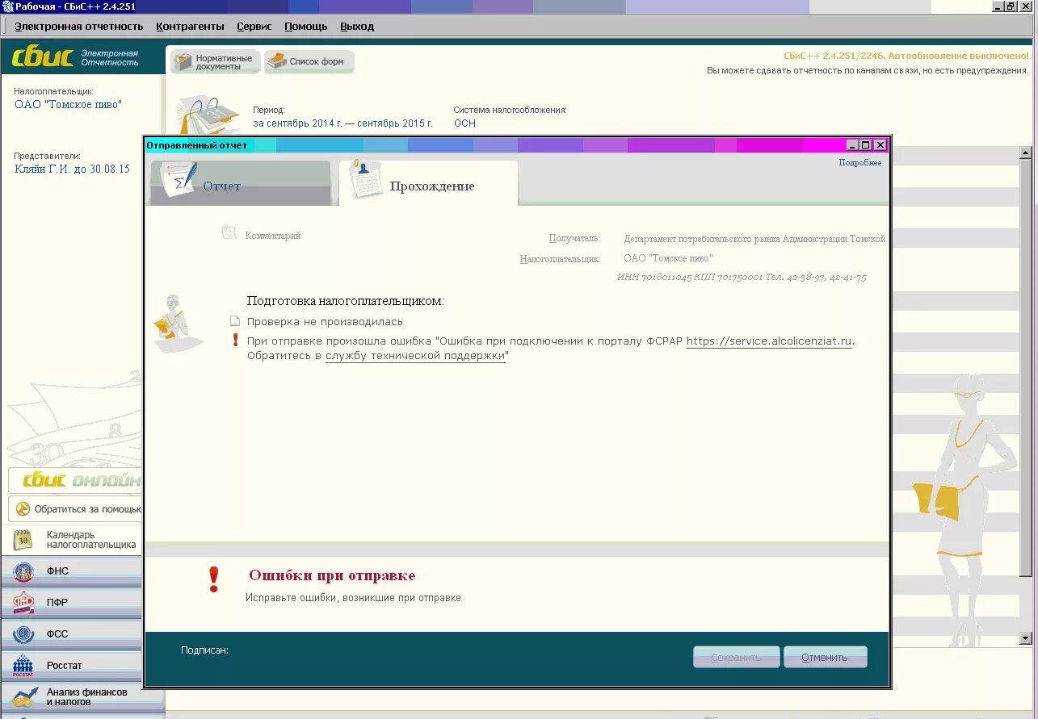Click large red exclamation near Ошибки при отправке
This screenshot has width=1038, height=719.
213,579
